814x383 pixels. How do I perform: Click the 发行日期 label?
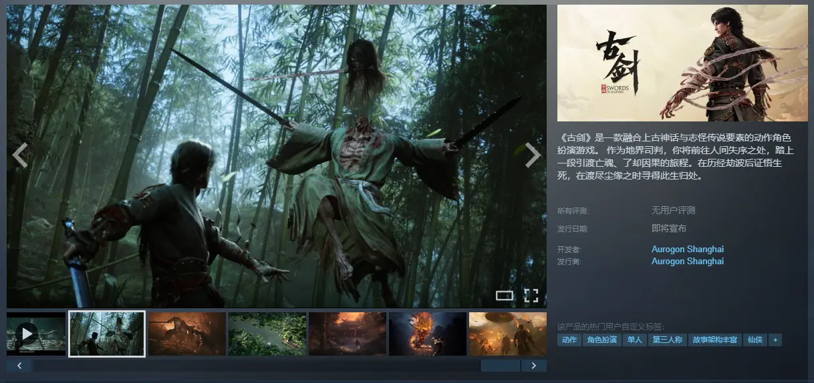tap(573, 229)
